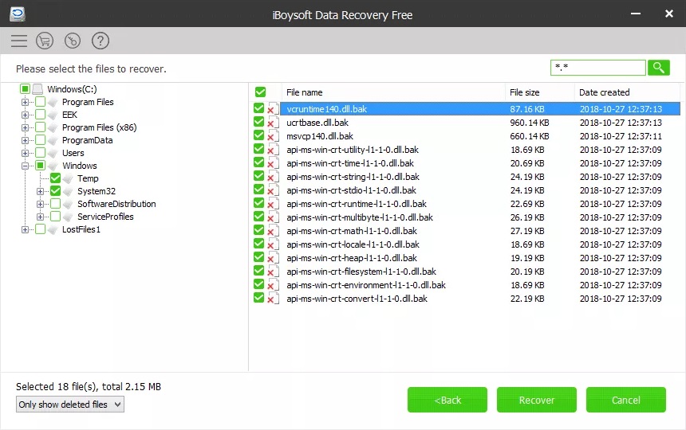The width and height of the screenshot is (686, 430).
Task: Expand the LostFiles1 tree node
Action: 25,229
